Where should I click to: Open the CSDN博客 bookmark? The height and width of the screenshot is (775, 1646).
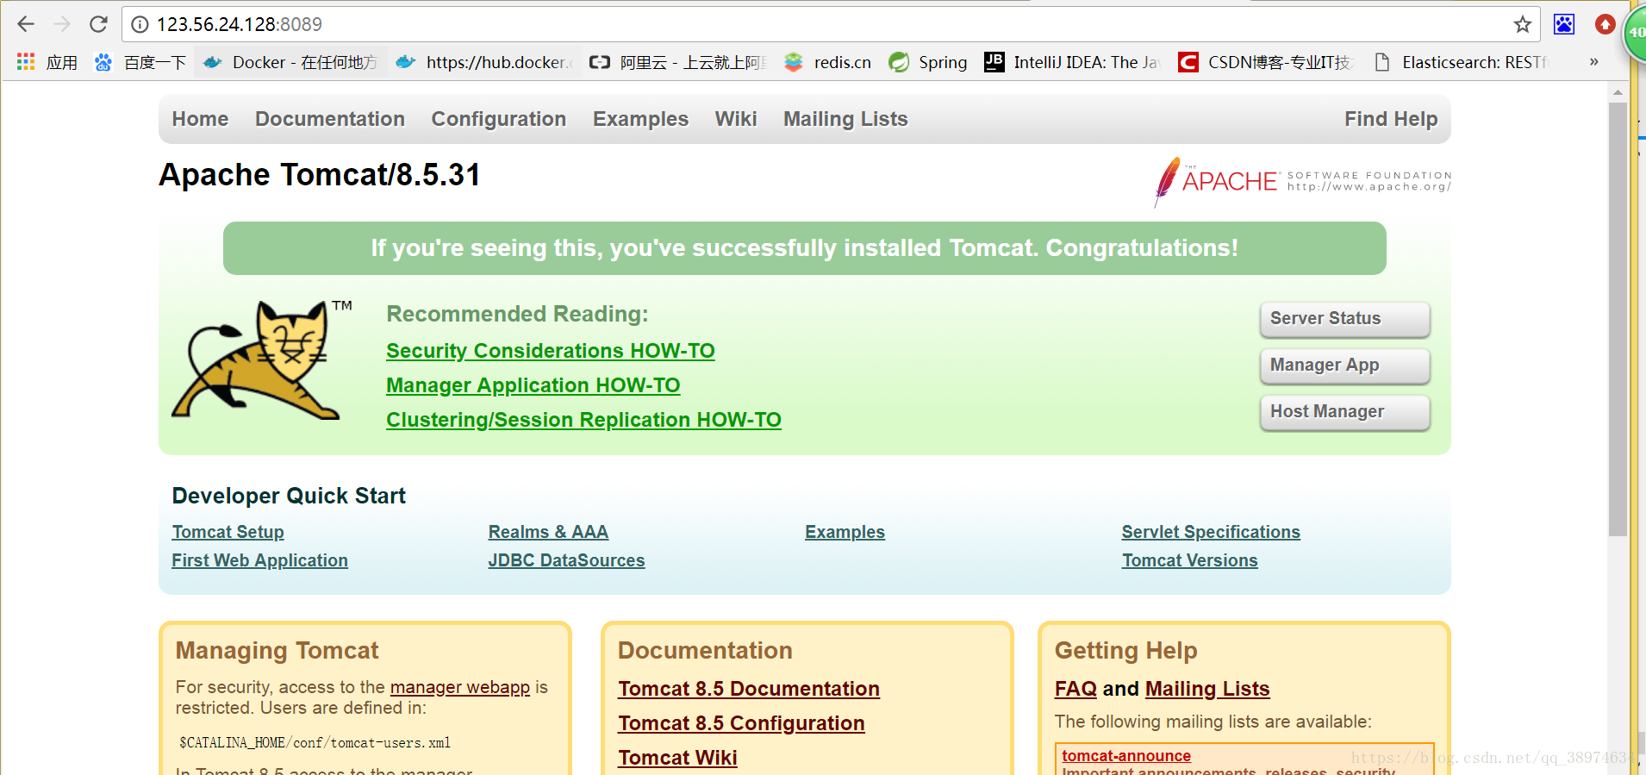(x=1267, y=62)
